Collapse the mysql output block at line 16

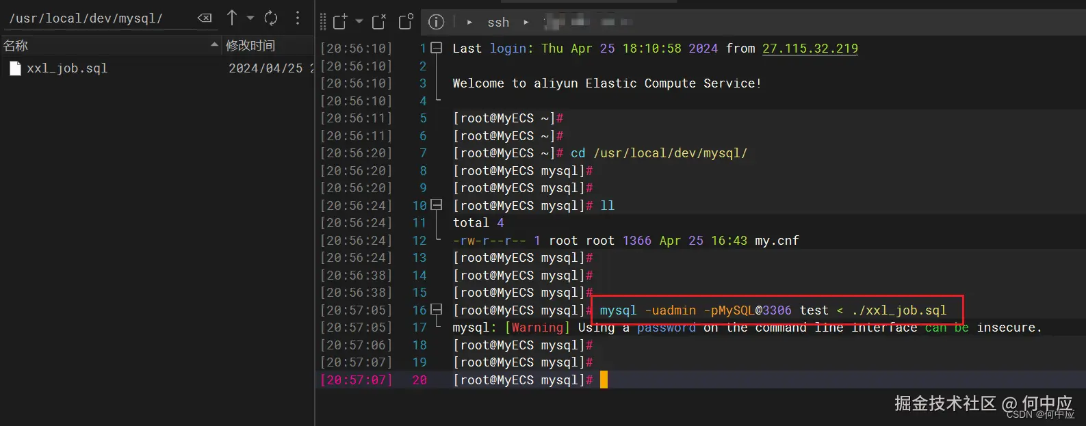(437, 310)
